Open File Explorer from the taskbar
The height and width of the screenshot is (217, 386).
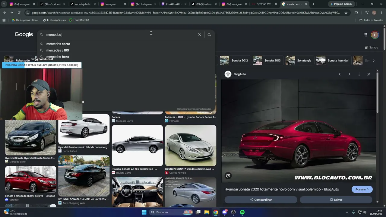207,212
